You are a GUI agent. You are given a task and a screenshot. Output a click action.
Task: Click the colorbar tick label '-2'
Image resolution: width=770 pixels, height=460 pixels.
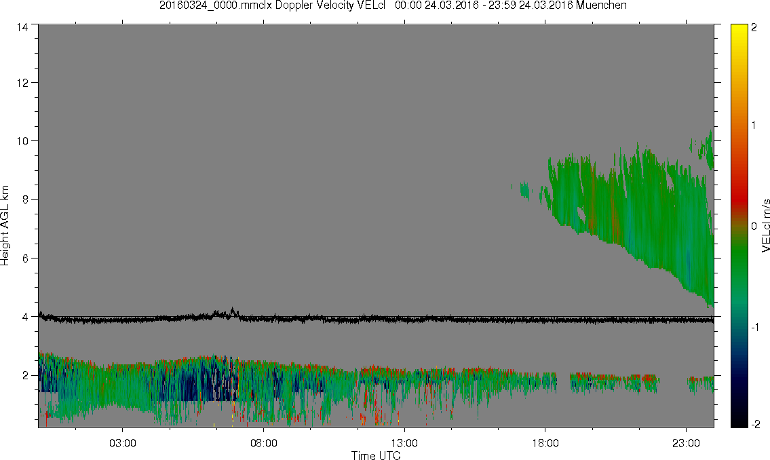(x=755, y=424)
